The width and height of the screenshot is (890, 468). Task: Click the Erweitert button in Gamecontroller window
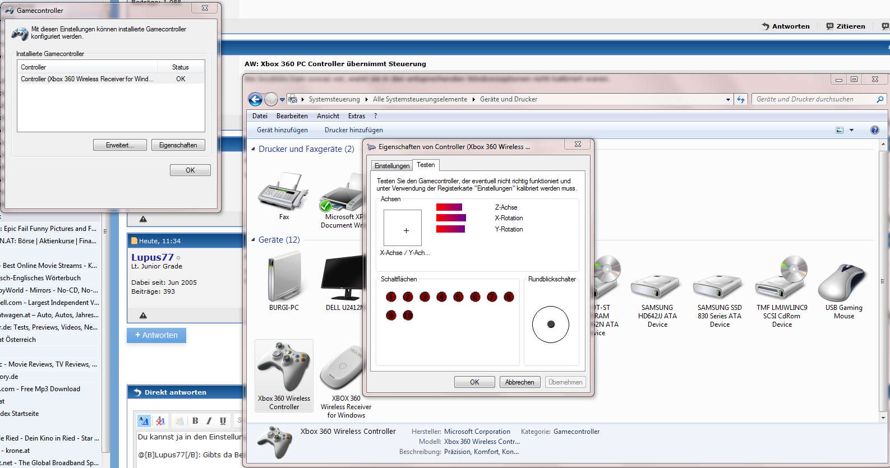pyautogui.click(x=120, y=145)
